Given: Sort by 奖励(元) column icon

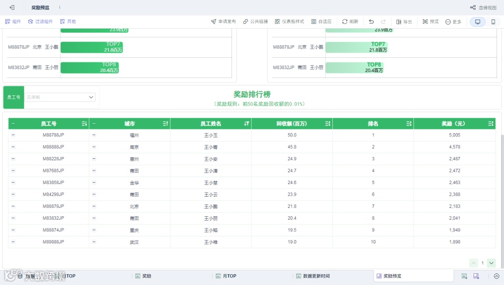Looking at the screenshot, I should [x=491, y=123].
